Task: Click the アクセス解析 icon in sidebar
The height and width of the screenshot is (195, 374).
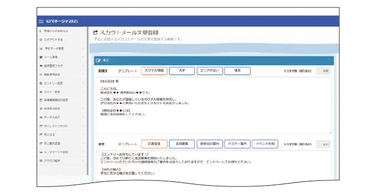Action: 40,161
